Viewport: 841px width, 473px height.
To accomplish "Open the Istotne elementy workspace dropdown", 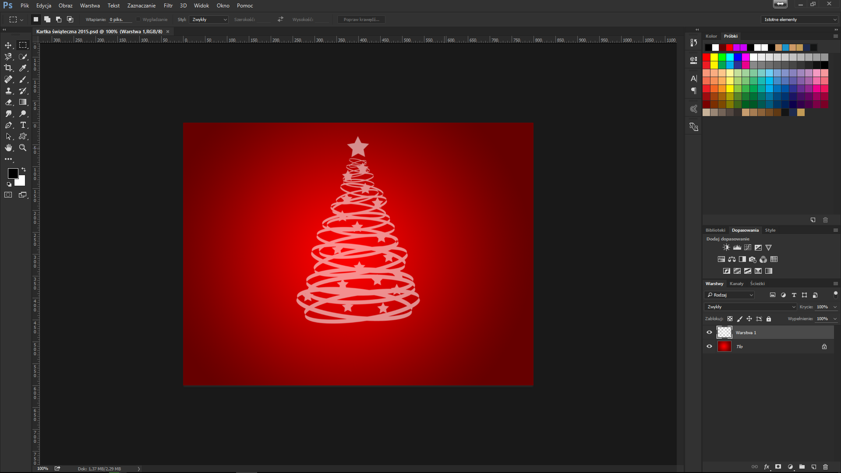I will pyautogui.click(x=799, y=19).
